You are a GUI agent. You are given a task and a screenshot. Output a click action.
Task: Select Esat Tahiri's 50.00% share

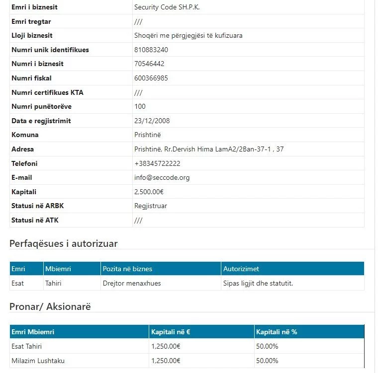click(x=267, y=347)
